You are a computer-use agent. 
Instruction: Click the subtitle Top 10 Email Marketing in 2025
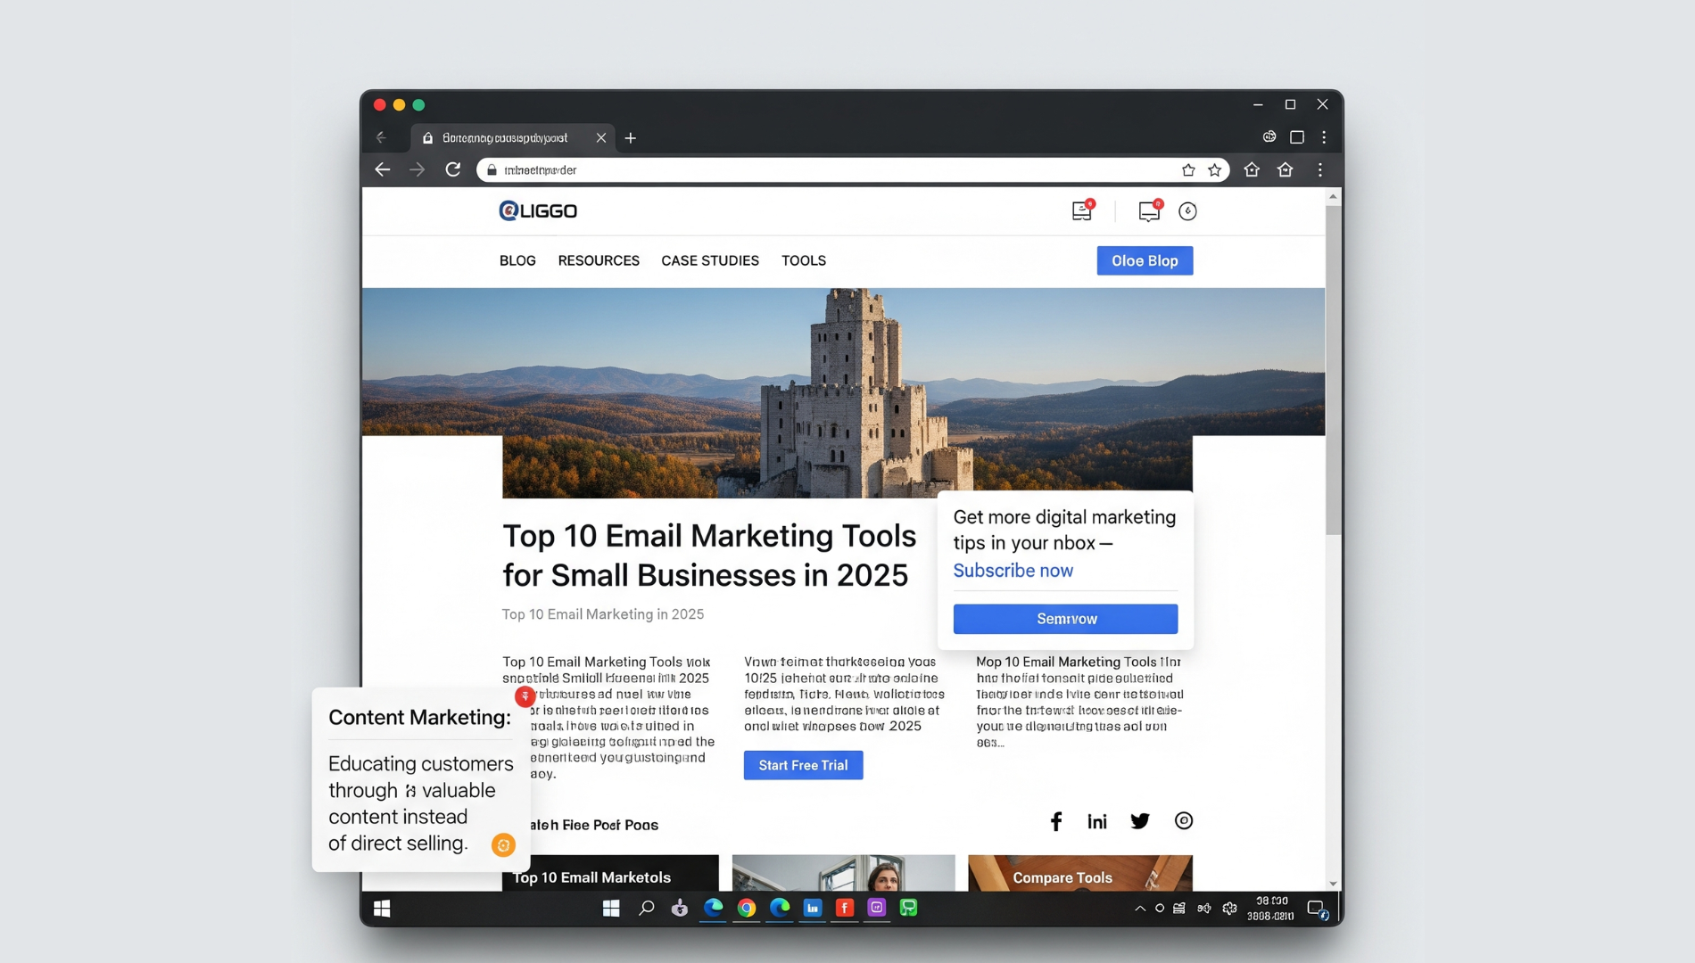coord(603,614)
